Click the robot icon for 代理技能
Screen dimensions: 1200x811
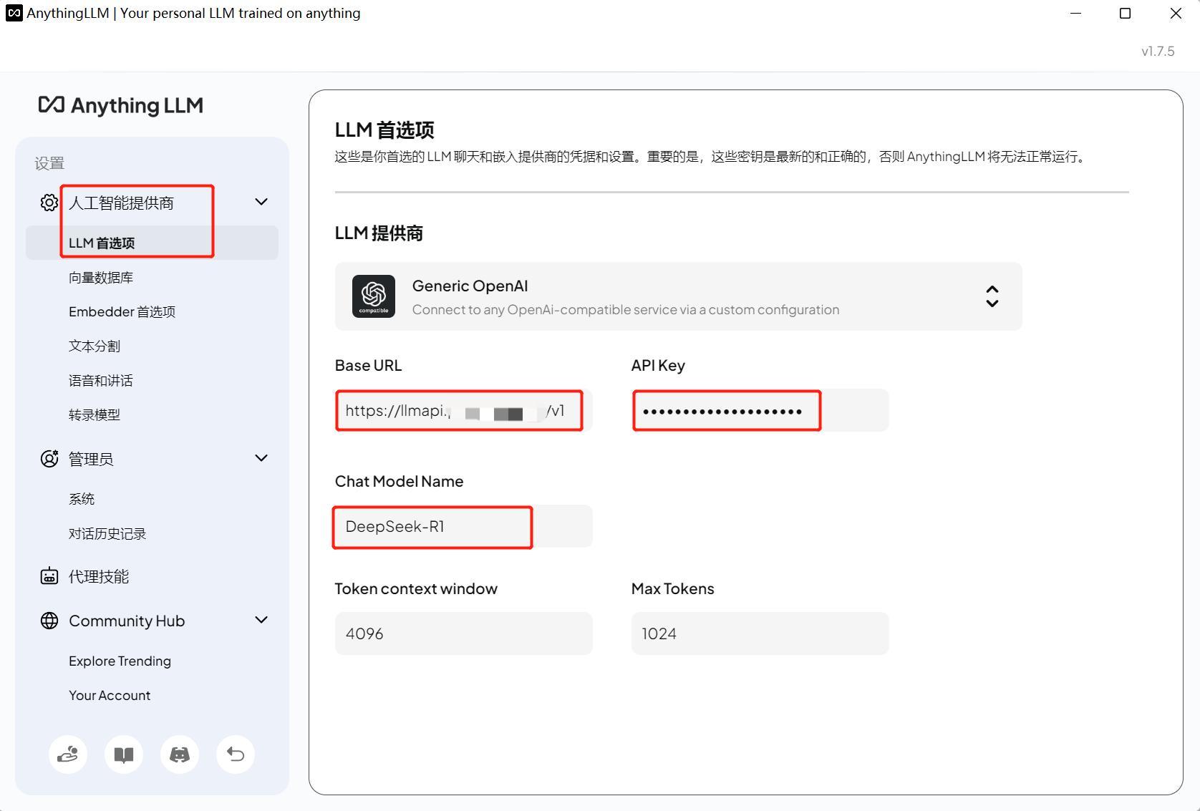(x=49, y=576)
